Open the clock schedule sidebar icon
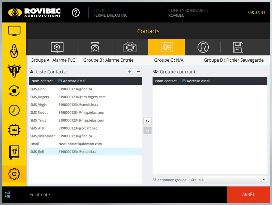Screen dimensions: 272x205 [x=14, y=110]
